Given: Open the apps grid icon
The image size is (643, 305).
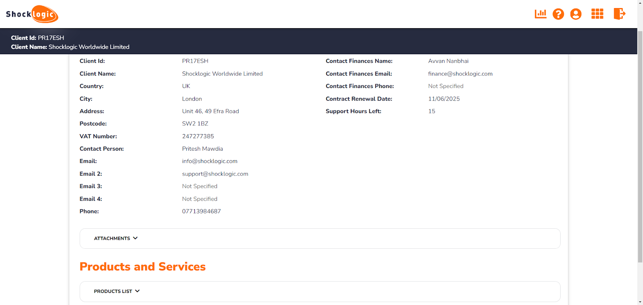Looking at the screenshot, I should [x=597, y=14].
